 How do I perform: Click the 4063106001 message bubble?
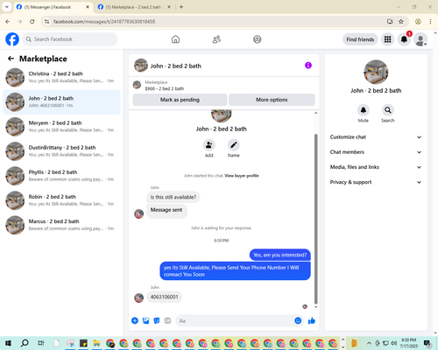[x=164, y=297]
